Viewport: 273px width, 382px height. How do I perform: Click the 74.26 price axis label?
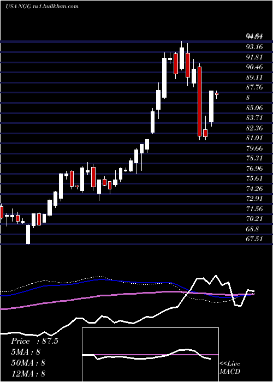[x=254, y=188]
